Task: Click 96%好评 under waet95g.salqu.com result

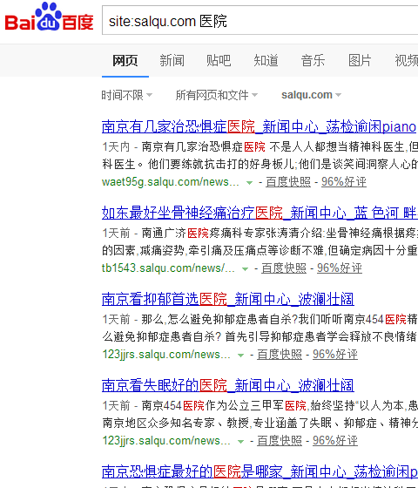Action: [344, 182]
